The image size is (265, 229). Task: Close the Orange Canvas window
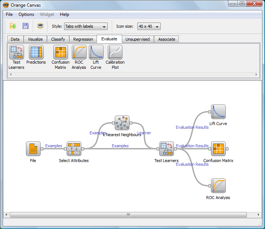[255, 4]
